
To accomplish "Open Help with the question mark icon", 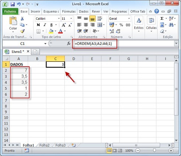I will point(157,11).
